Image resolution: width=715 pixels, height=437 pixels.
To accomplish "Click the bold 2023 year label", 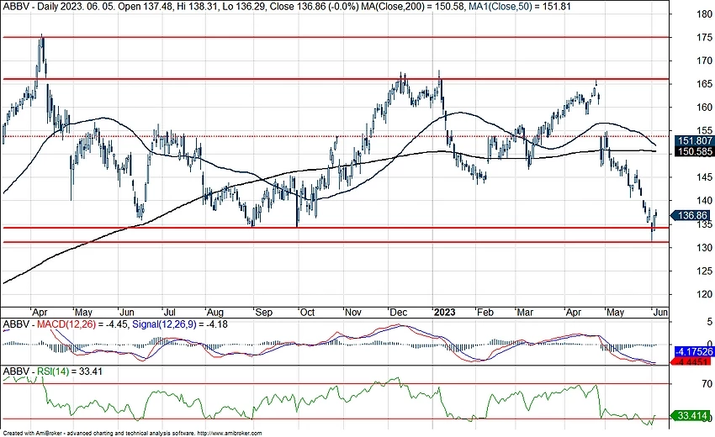I will click(445, 312).
